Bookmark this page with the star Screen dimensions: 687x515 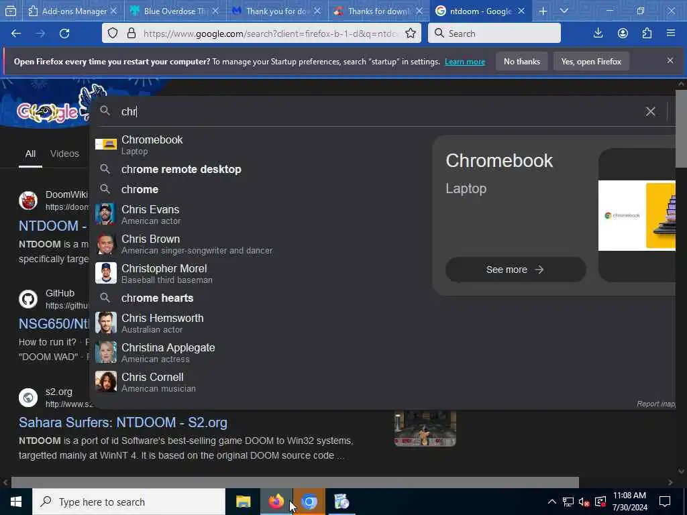pyautogui.click(x=411, y=34)
